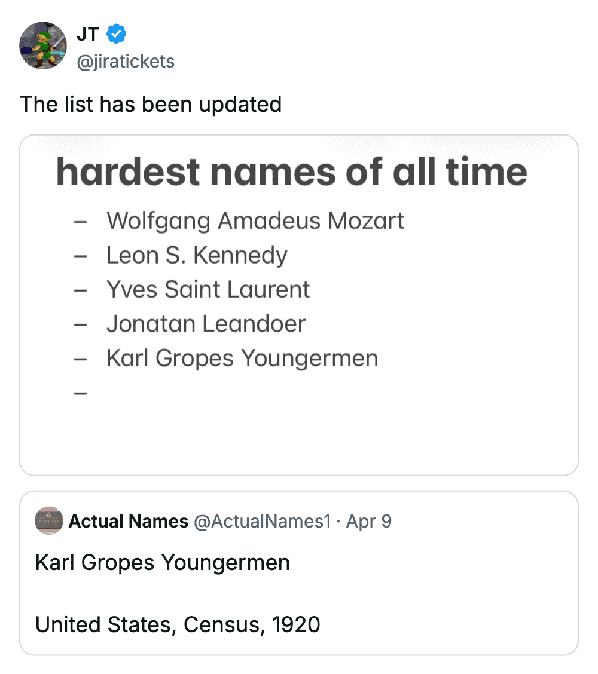
Task: Select the Leon S. Kennedy list entry
Action: (x=197, y=256)
